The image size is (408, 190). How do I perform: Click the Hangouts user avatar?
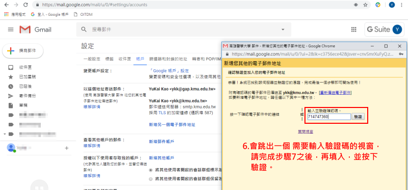point(11,148)
